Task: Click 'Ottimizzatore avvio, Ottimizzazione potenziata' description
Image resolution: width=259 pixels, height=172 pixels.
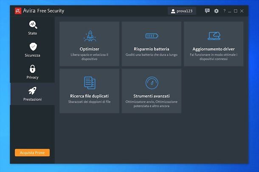Action: point(152,104)
